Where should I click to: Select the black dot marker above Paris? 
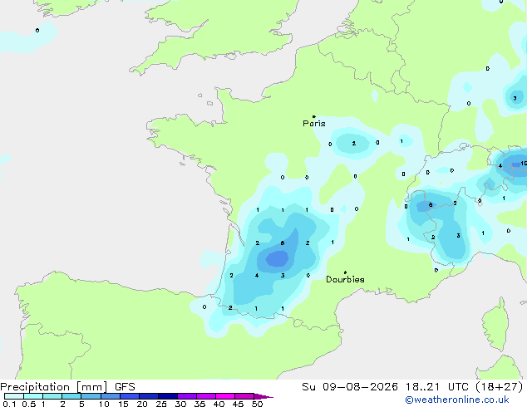click(314, 116)
